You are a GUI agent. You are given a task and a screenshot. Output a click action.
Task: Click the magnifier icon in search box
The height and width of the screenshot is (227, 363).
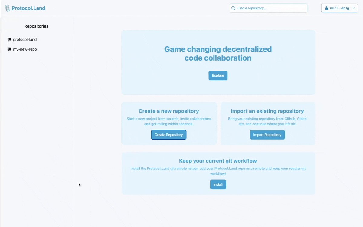pos(233,8)
